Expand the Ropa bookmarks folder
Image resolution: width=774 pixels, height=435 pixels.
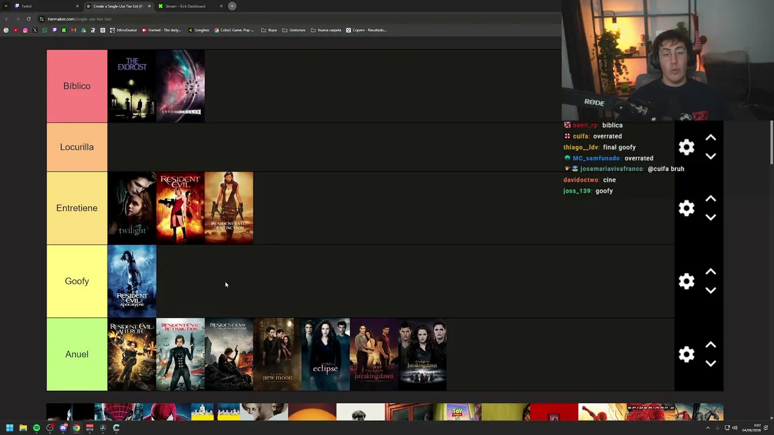tap(269, 30)
